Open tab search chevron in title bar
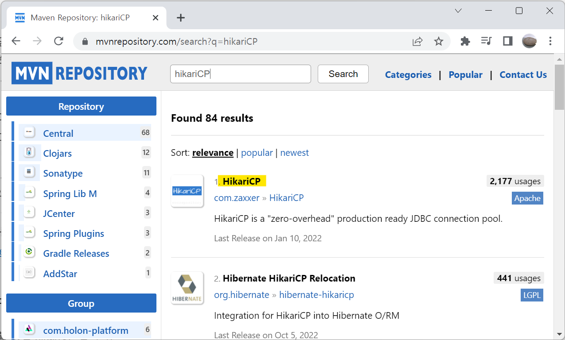The width and height of the screenshot is (565, 340). tap(458, 11)
